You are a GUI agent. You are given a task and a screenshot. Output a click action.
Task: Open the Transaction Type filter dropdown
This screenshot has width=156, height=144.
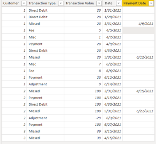[61, 3]
